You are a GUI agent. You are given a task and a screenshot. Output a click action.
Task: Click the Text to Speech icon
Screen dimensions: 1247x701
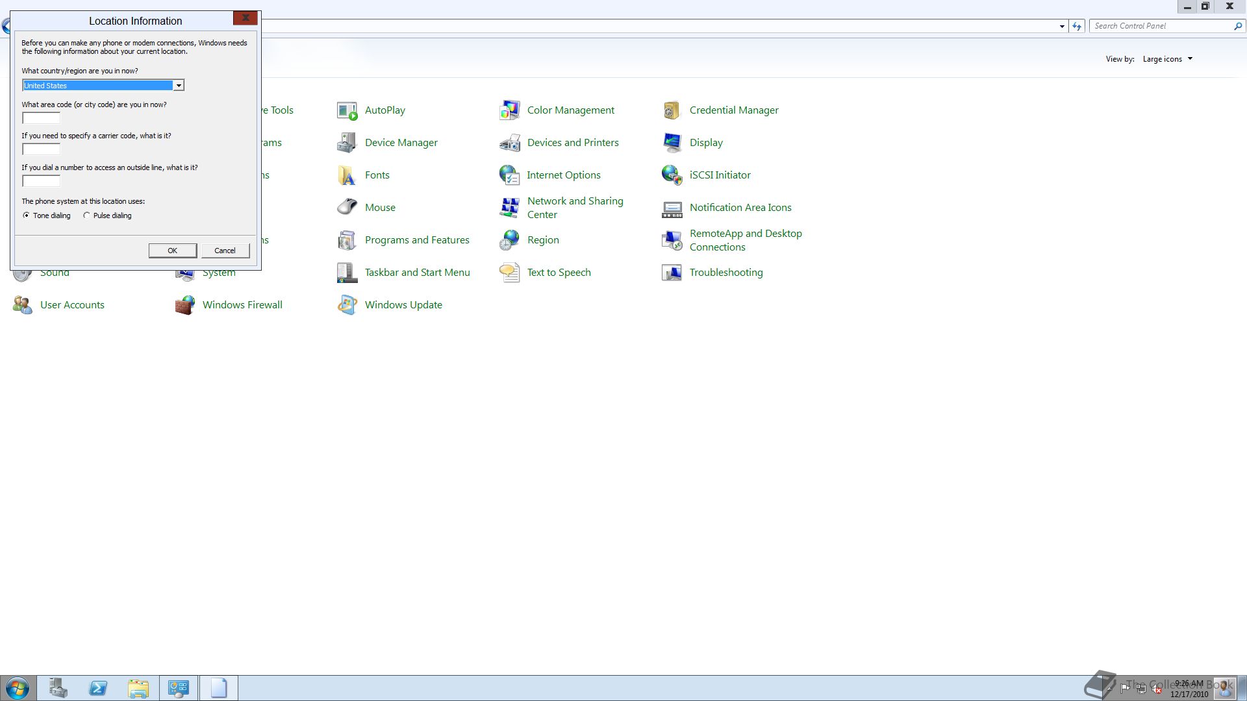509,273
